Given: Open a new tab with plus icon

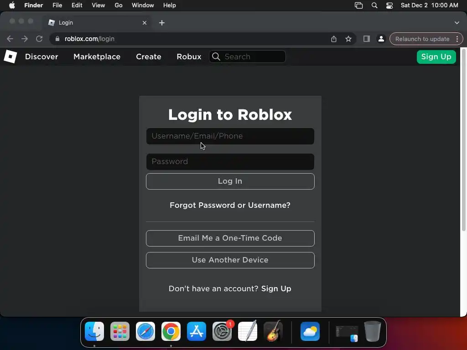Looking at the screenshot, I should [162, 23].
